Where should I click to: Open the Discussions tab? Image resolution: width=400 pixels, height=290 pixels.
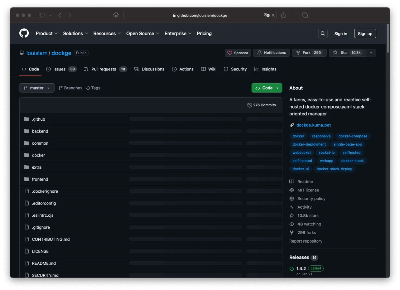tap(149, 69)
